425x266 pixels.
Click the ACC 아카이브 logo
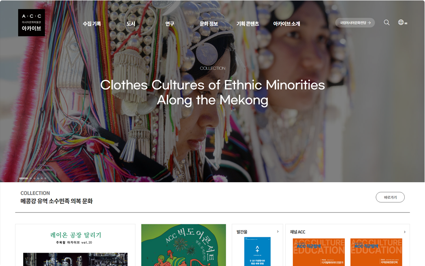(x=32, y=23)
